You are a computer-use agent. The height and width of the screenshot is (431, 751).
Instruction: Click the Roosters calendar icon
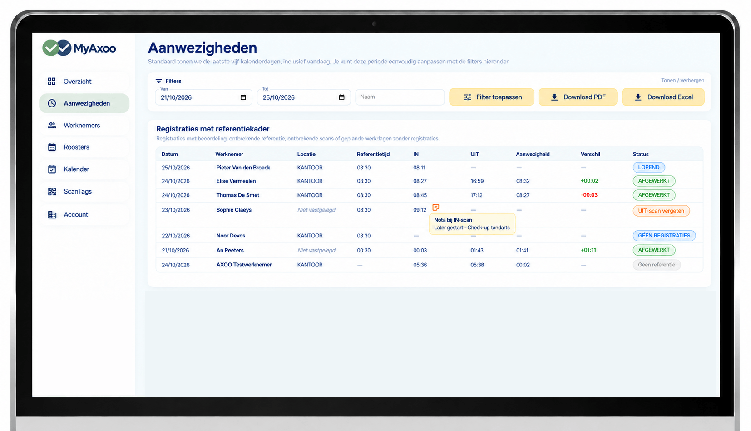tap(52, 147)
